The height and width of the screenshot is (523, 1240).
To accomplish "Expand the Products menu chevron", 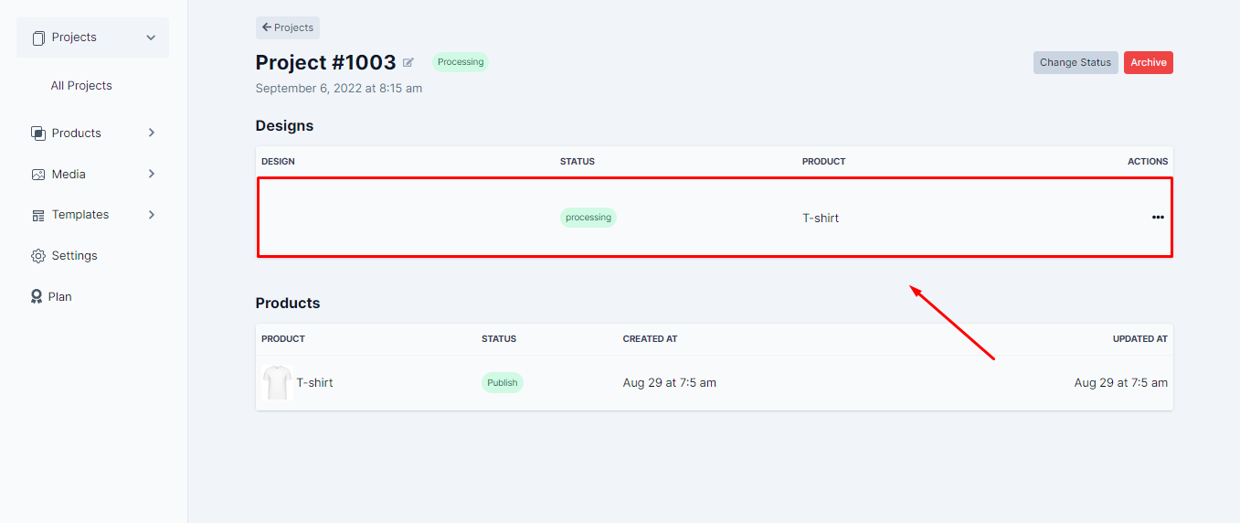I will point(152,133).
